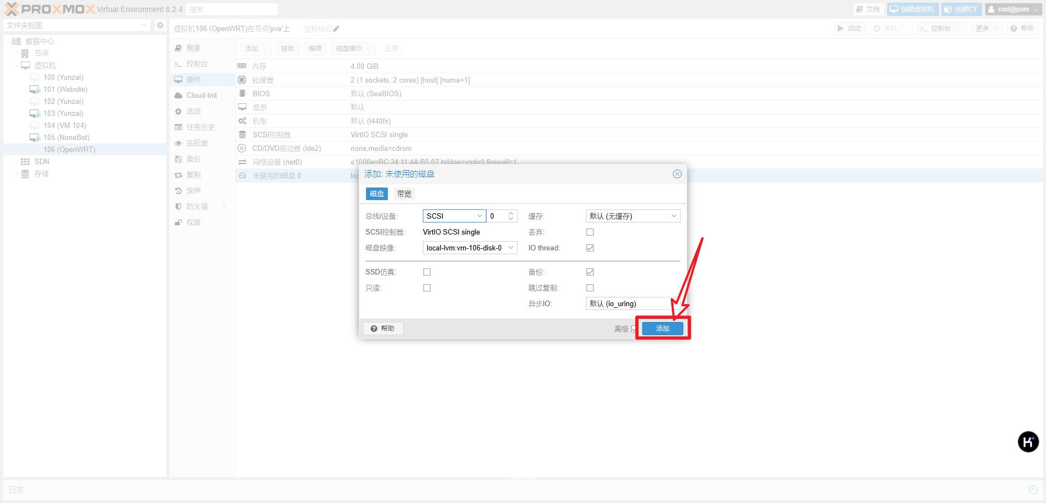Switch to the 带宽 bandwidth tab
Viewport: 1046px width, 503px height.
(x=404, y=194)
